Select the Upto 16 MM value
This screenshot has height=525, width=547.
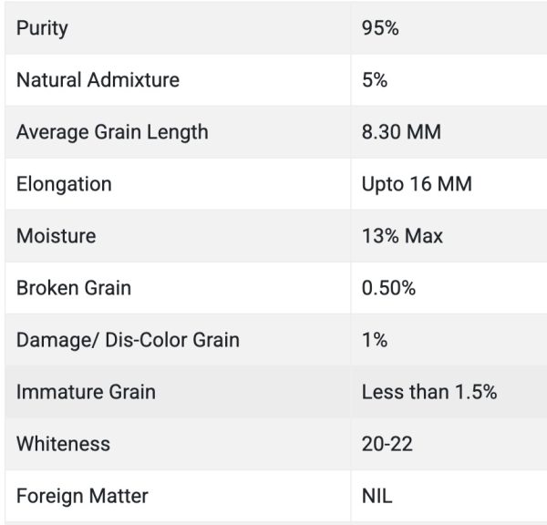point(417,184)
